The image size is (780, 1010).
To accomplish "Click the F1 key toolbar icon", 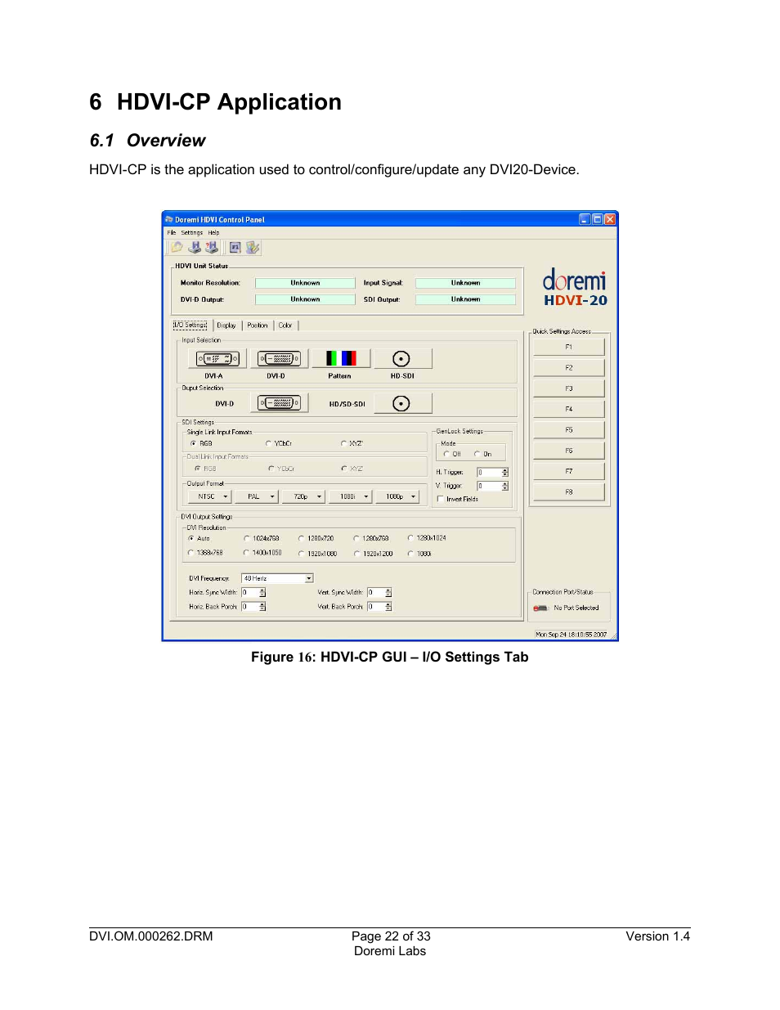I will tap(235, 247).
